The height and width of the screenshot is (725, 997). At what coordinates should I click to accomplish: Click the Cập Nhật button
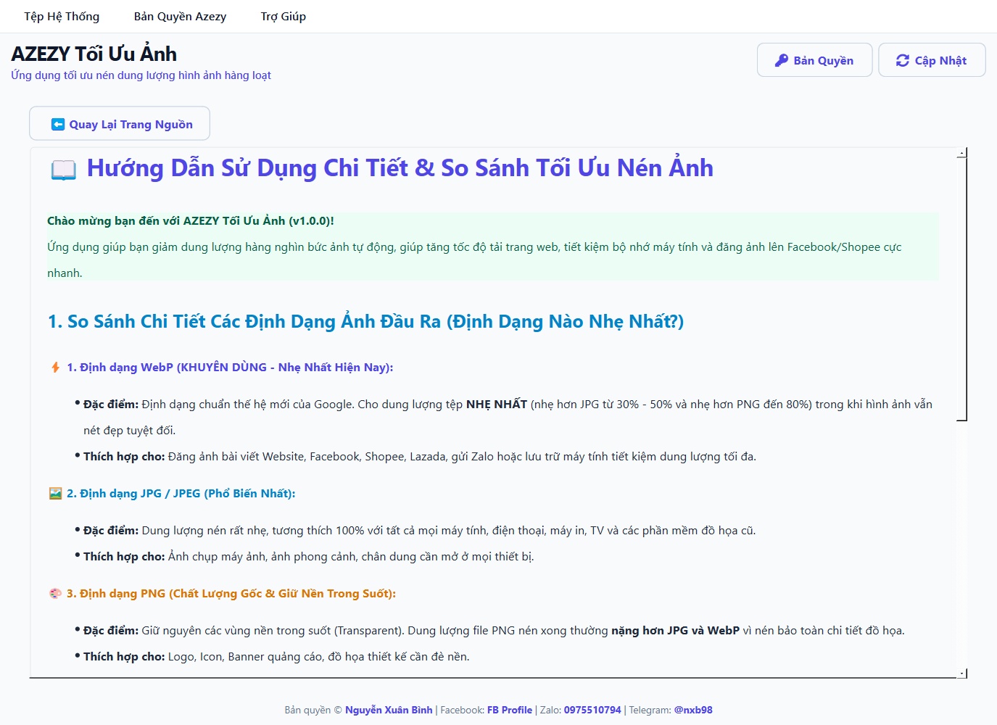point(932,60)
